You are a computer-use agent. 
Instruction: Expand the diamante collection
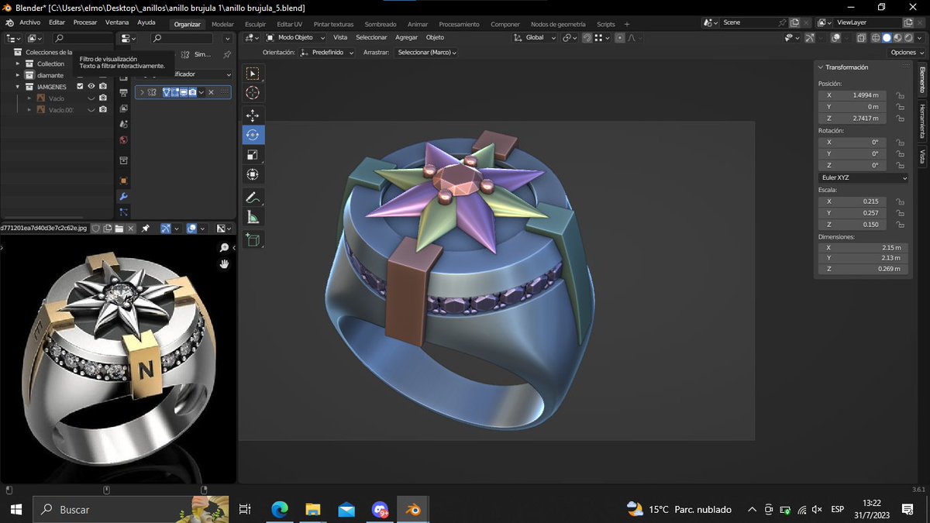(18, 75)
